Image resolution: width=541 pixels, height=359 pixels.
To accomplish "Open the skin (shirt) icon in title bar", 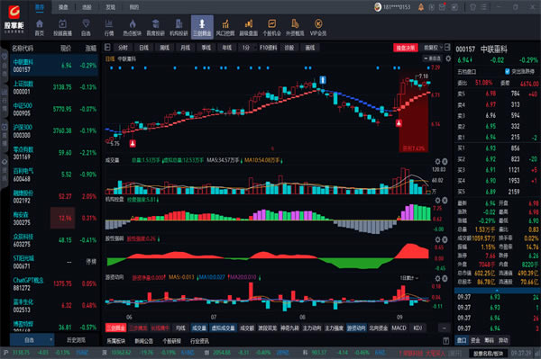I will tap(472, 7).
